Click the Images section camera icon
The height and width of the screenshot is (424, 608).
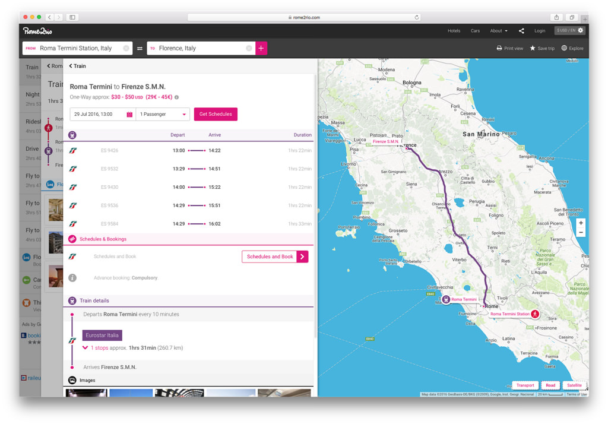72,380
